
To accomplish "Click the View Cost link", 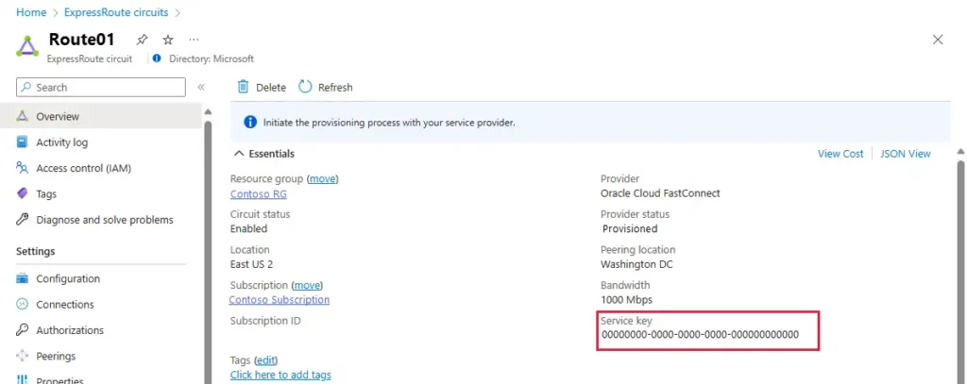I will click(x=840, y=154).
